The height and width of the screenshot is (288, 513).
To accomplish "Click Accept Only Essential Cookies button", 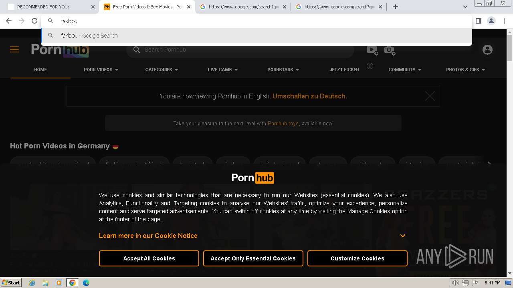I will (x=253, y=258).
